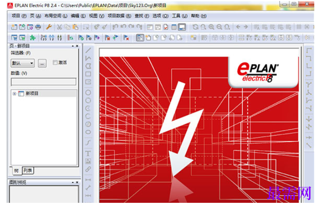
Task: Enable the 激活 filter checkbox
Action: tap(55, 62)
